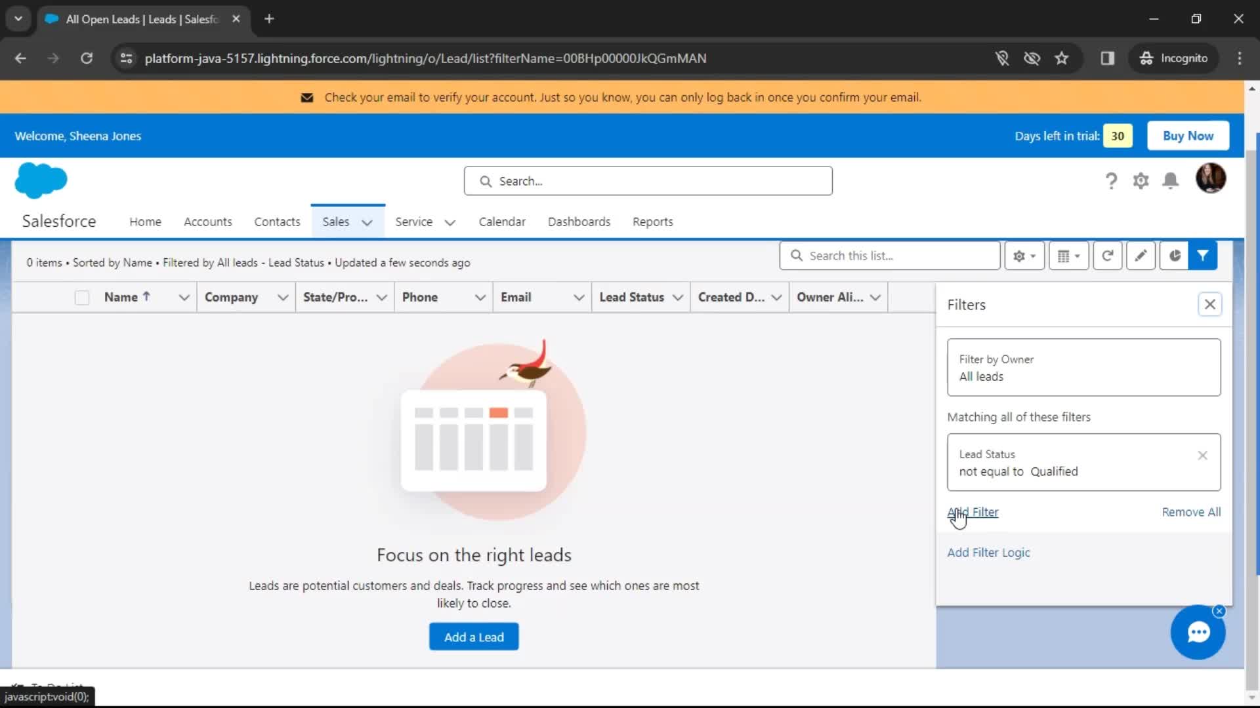
Task: Reload the browser page
Action: pyautogui.click(x=86, y=58)
